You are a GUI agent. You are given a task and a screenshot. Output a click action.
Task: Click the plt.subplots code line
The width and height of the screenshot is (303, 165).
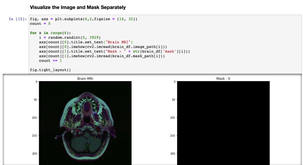[x=83, y=19]
